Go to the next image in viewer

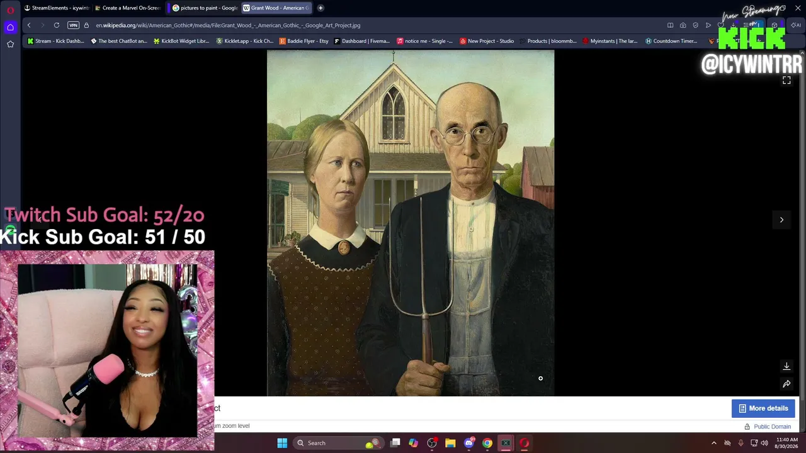pyautogui.click(x=781, y=220)
